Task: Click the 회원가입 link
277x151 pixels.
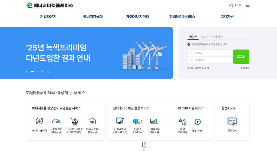Action: tap(245, 68)
